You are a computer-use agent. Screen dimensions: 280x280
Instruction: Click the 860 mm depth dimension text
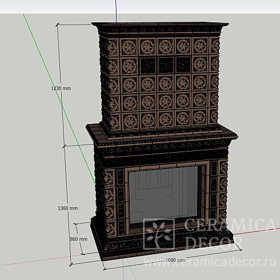[79, 239]
